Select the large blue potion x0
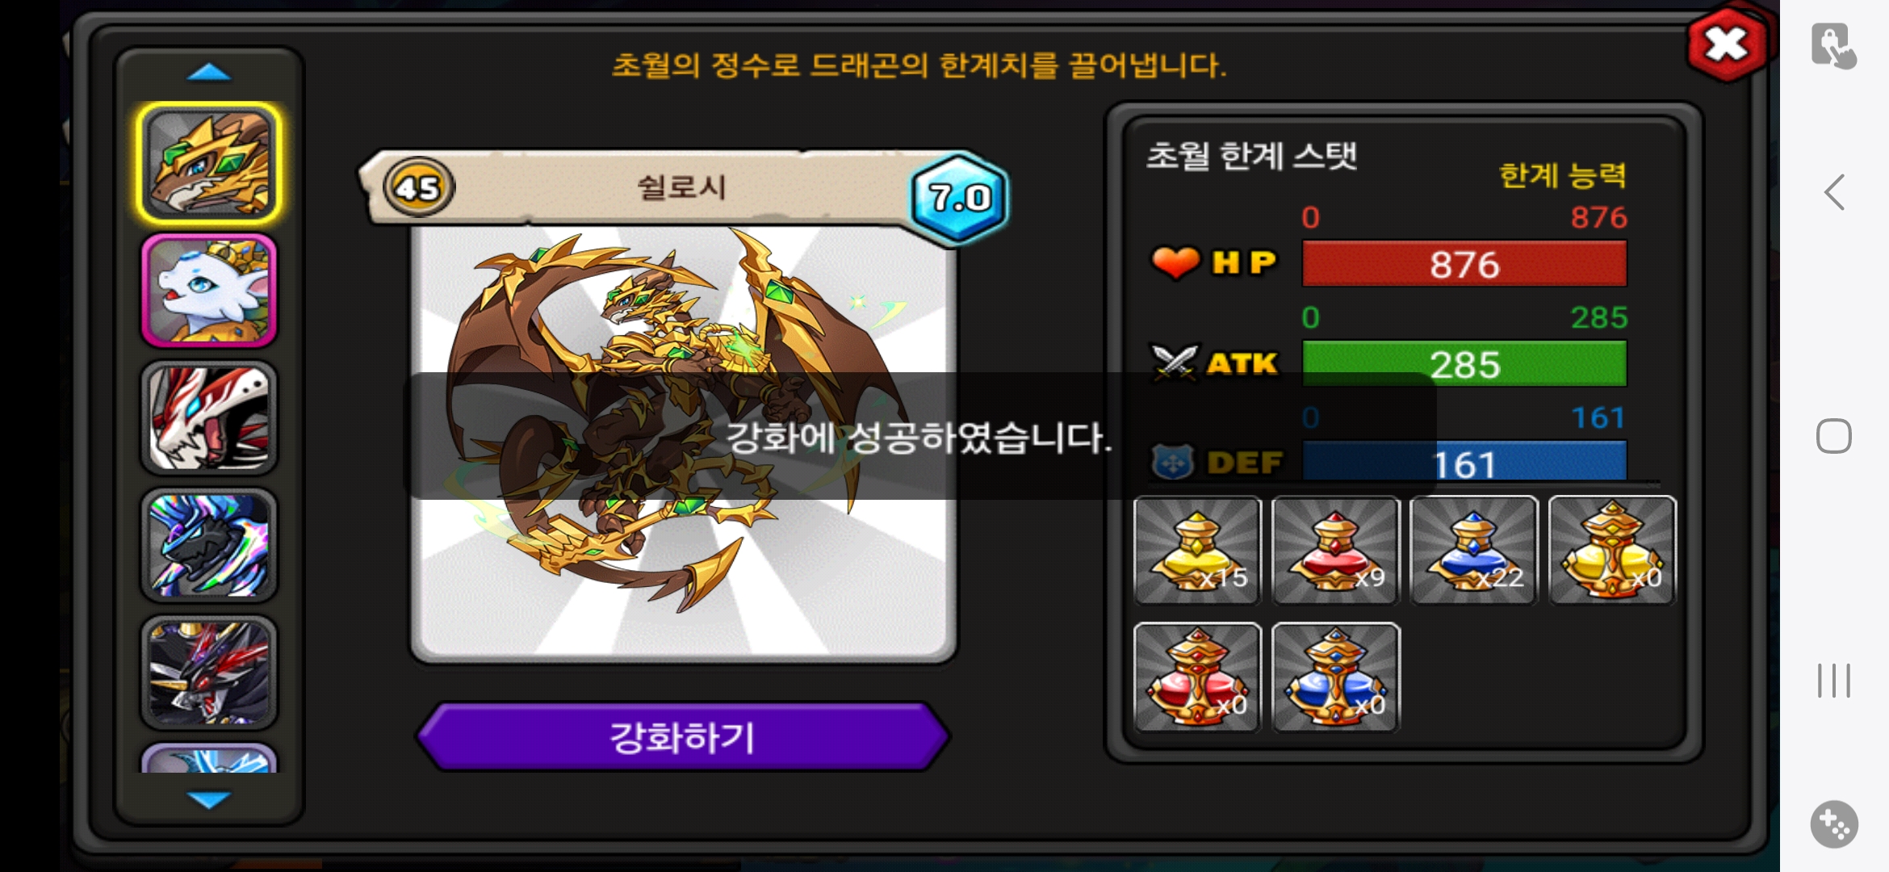Image resolution: width=1889 pixels, height=872 pixels. [x=1335, y=677]
